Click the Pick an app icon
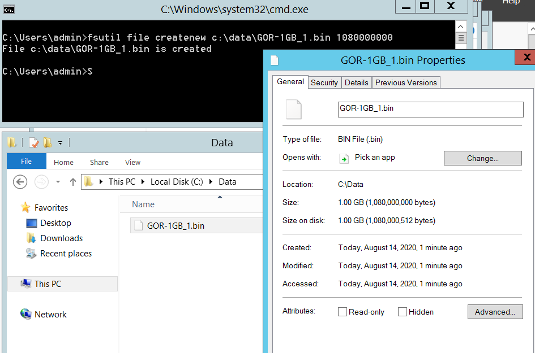 (x=344, y=158)
